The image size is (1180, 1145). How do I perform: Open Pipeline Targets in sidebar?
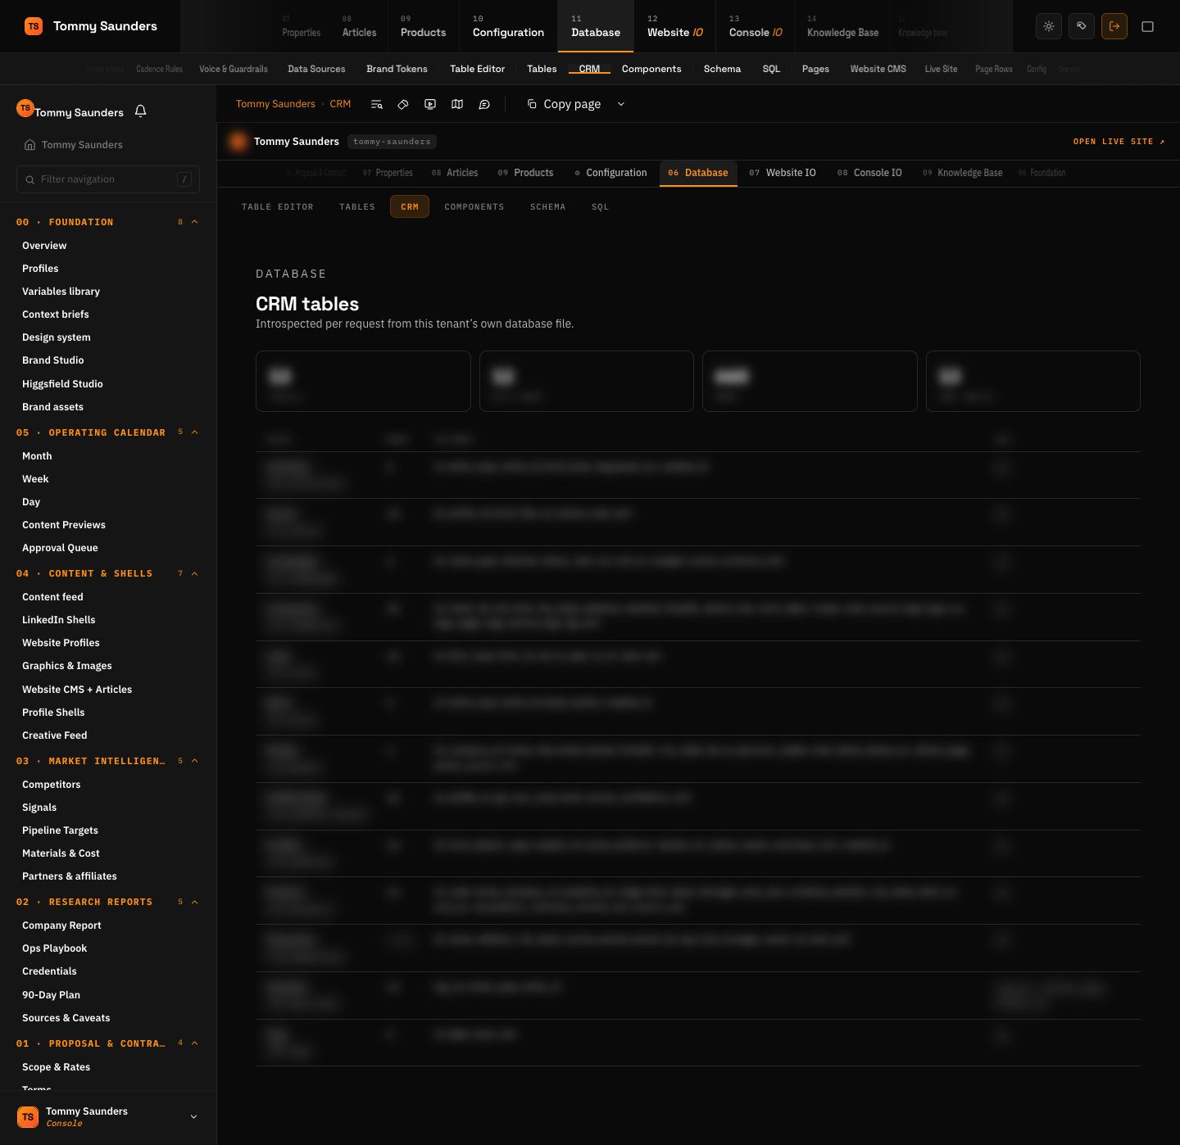point(61,830)
